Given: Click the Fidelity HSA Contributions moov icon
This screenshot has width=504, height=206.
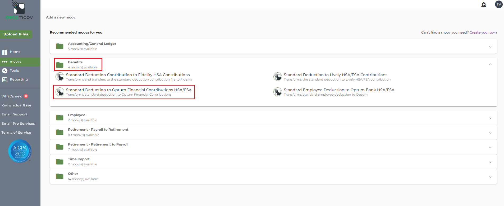Looking at the screenshot, I should [60, 77].
